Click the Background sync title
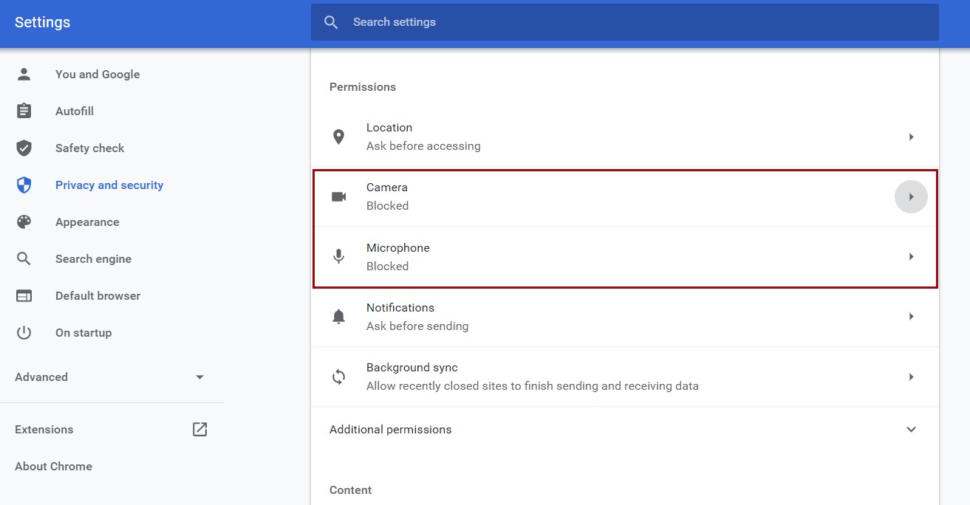 (x=412, y=367)
